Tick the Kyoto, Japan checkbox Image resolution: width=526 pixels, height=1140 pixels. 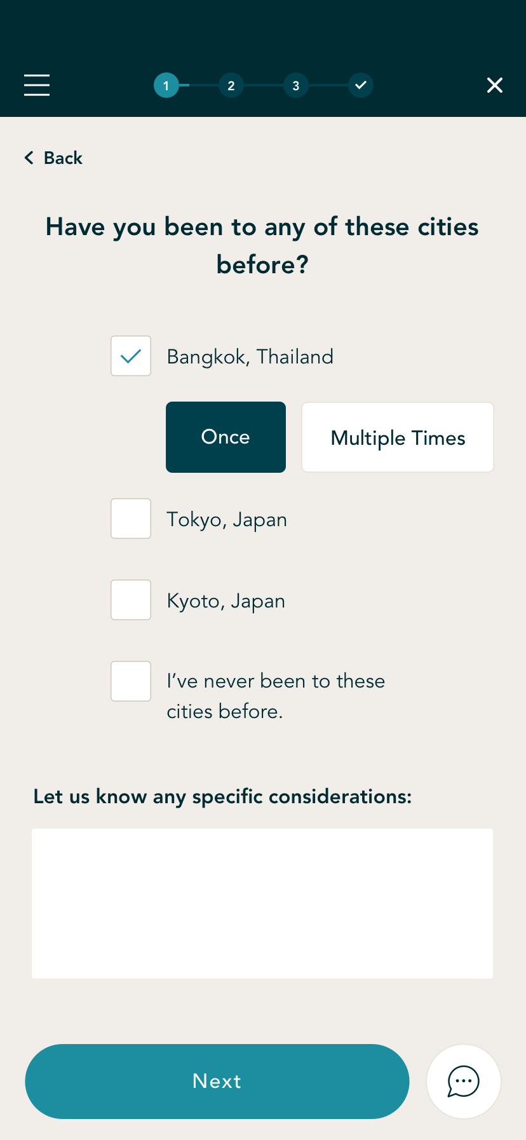click(x=131, y=600)
